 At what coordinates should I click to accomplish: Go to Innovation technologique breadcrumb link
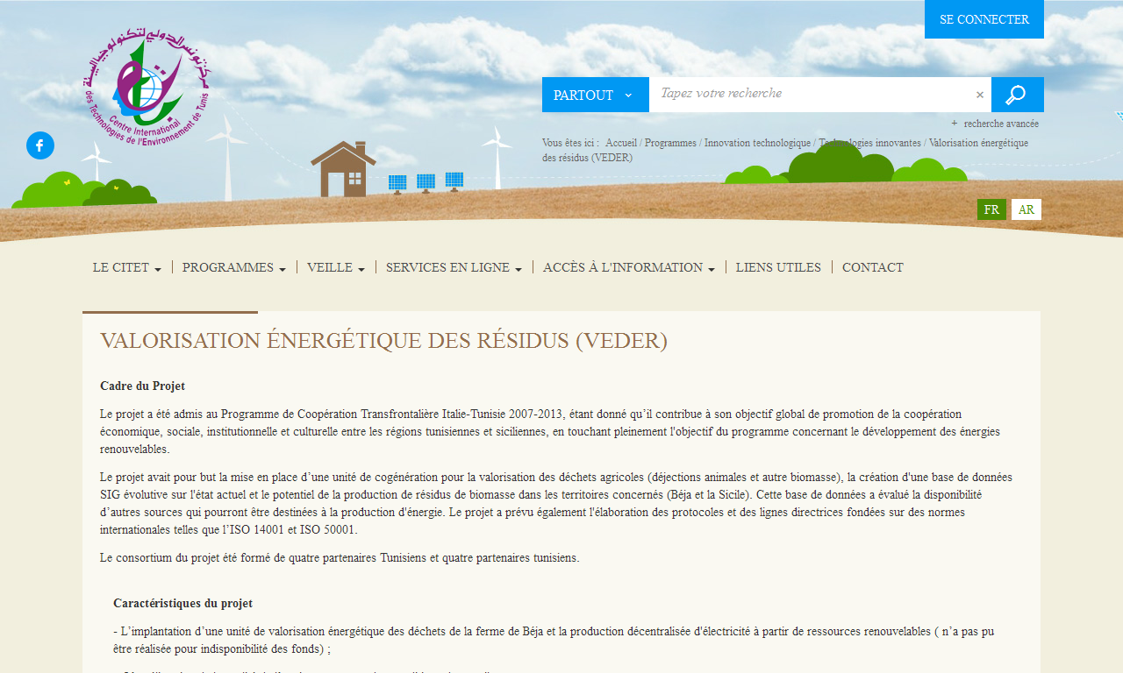(757, 143)
